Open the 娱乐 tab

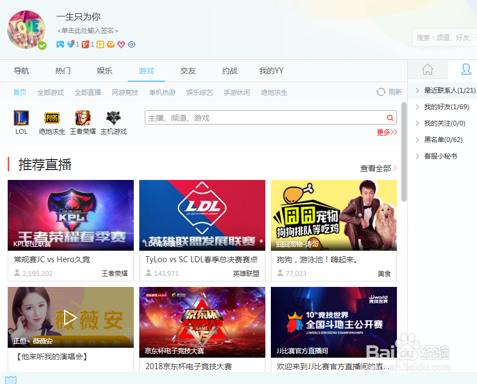pyautogui.click(x=105, y=71)
